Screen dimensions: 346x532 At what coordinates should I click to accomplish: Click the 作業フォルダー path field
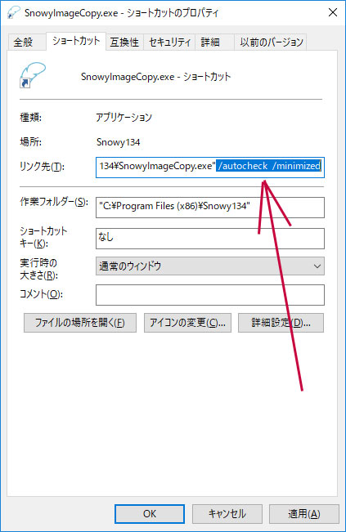210,208
